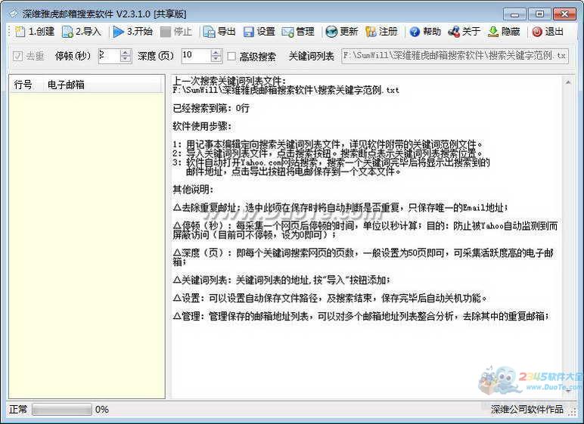Click the progress bar in status bar
The height and width of the screenshot is (424, 584).
(x=62, y=410)
